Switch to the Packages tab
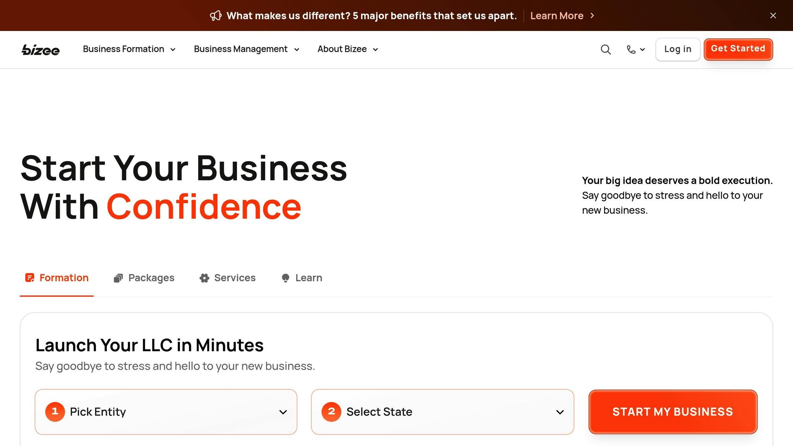793x446 pixels. coord(151,278)
